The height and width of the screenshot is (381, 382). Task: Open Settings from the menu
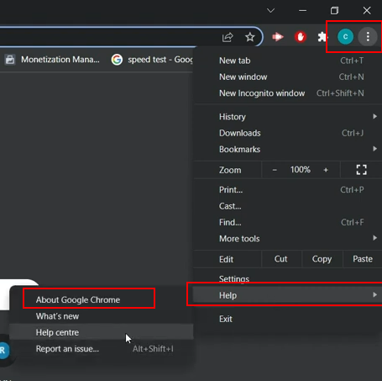click(x=288, y=279)
